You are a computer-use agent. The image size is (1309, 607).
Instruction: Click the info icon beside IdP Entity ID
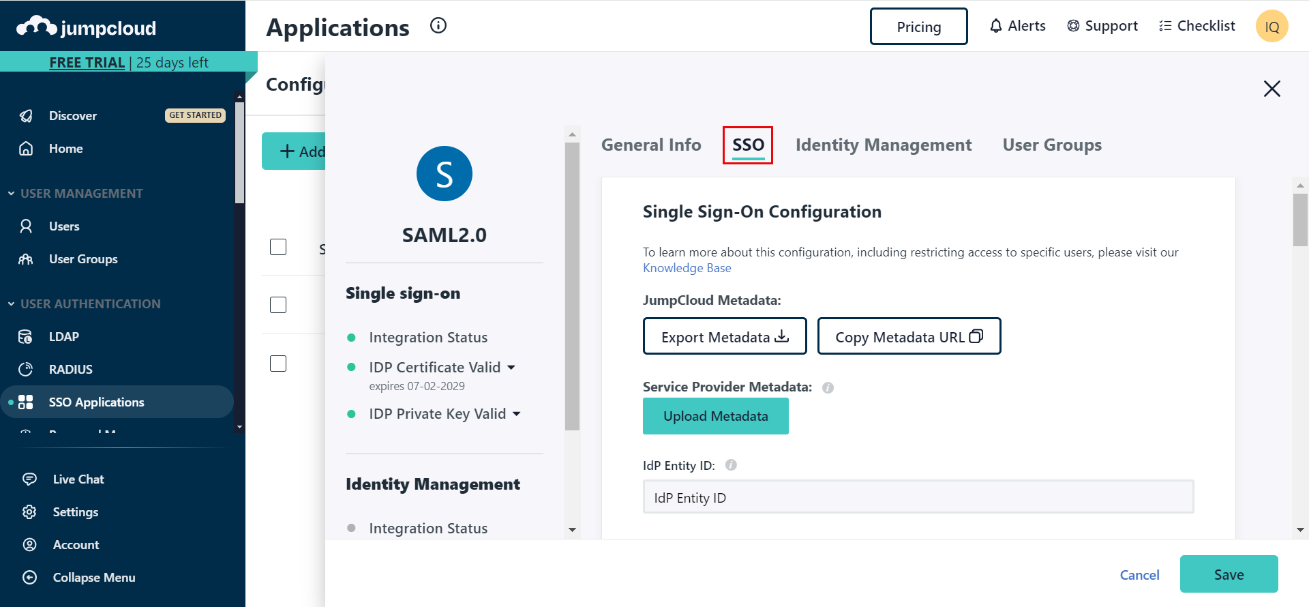coord(731,465)
